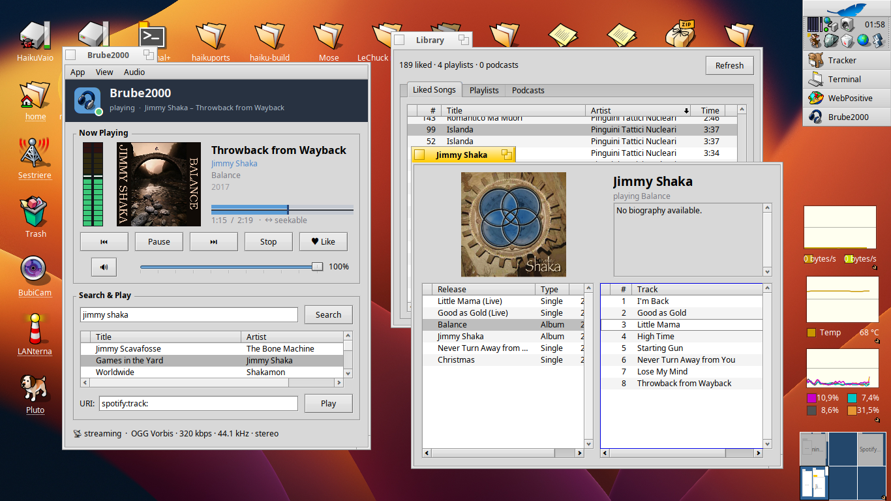Switch to the Playlists tab
The height and width of the screenshot is (501, 891).
[x=484, y=90]
